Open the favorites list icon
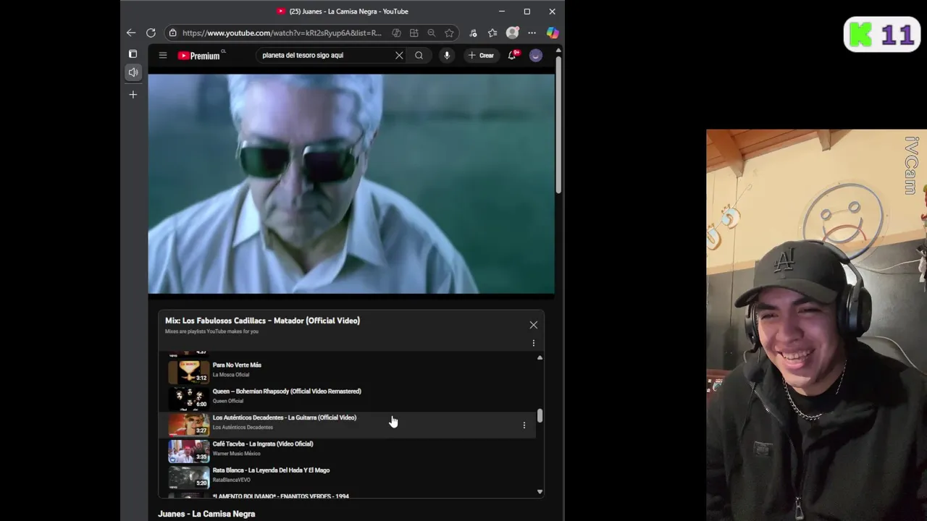Viewport: 927px width, 521px height. [492, 33]
